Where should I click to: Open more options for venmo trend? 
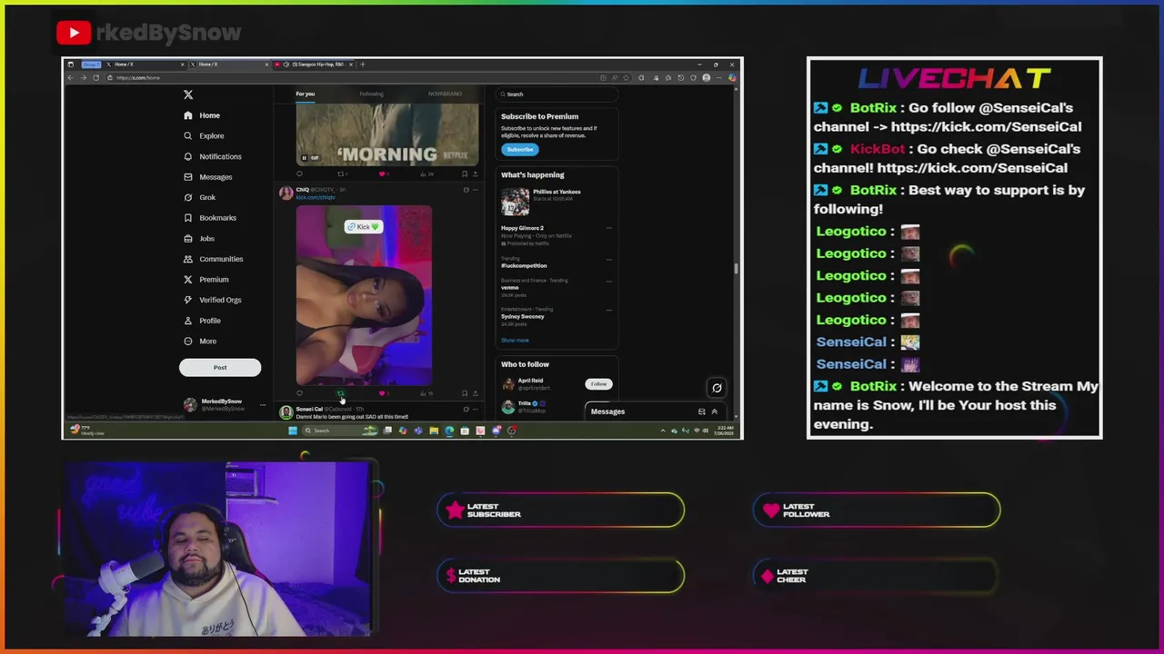pos(609,282)
